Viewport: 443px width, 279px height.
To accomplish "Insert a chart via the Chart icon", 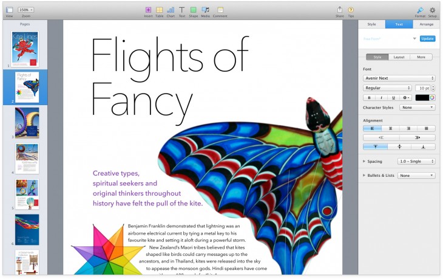I will pos(171,10).
